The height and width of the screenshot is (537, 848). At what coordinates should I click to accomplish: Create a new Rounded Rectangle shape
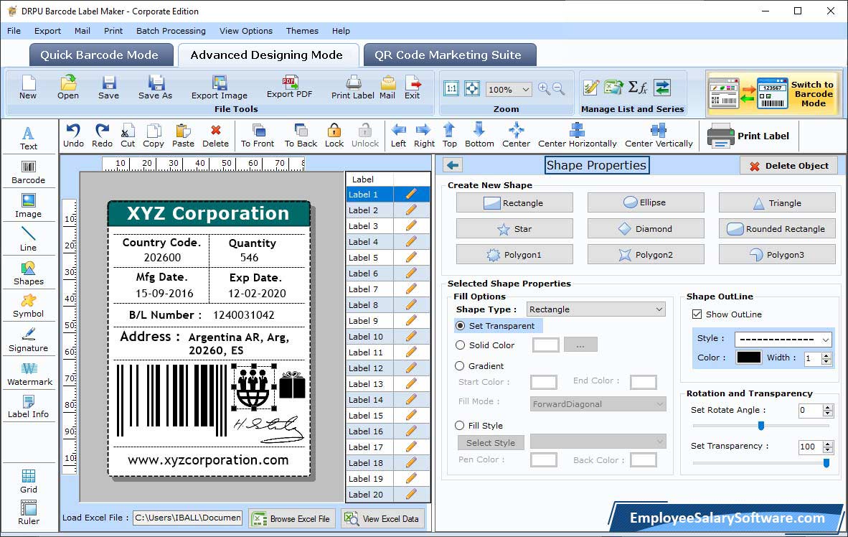point(776,229)
